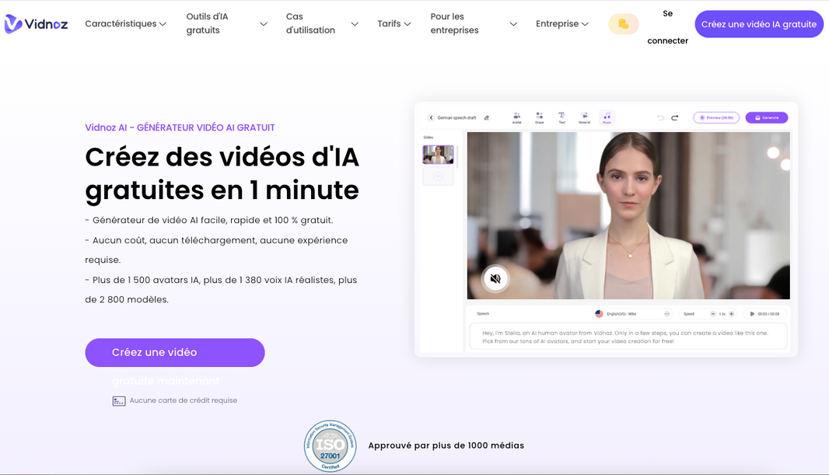
Task: Click the US flag voice icon
Action: [x=599, y=314]
